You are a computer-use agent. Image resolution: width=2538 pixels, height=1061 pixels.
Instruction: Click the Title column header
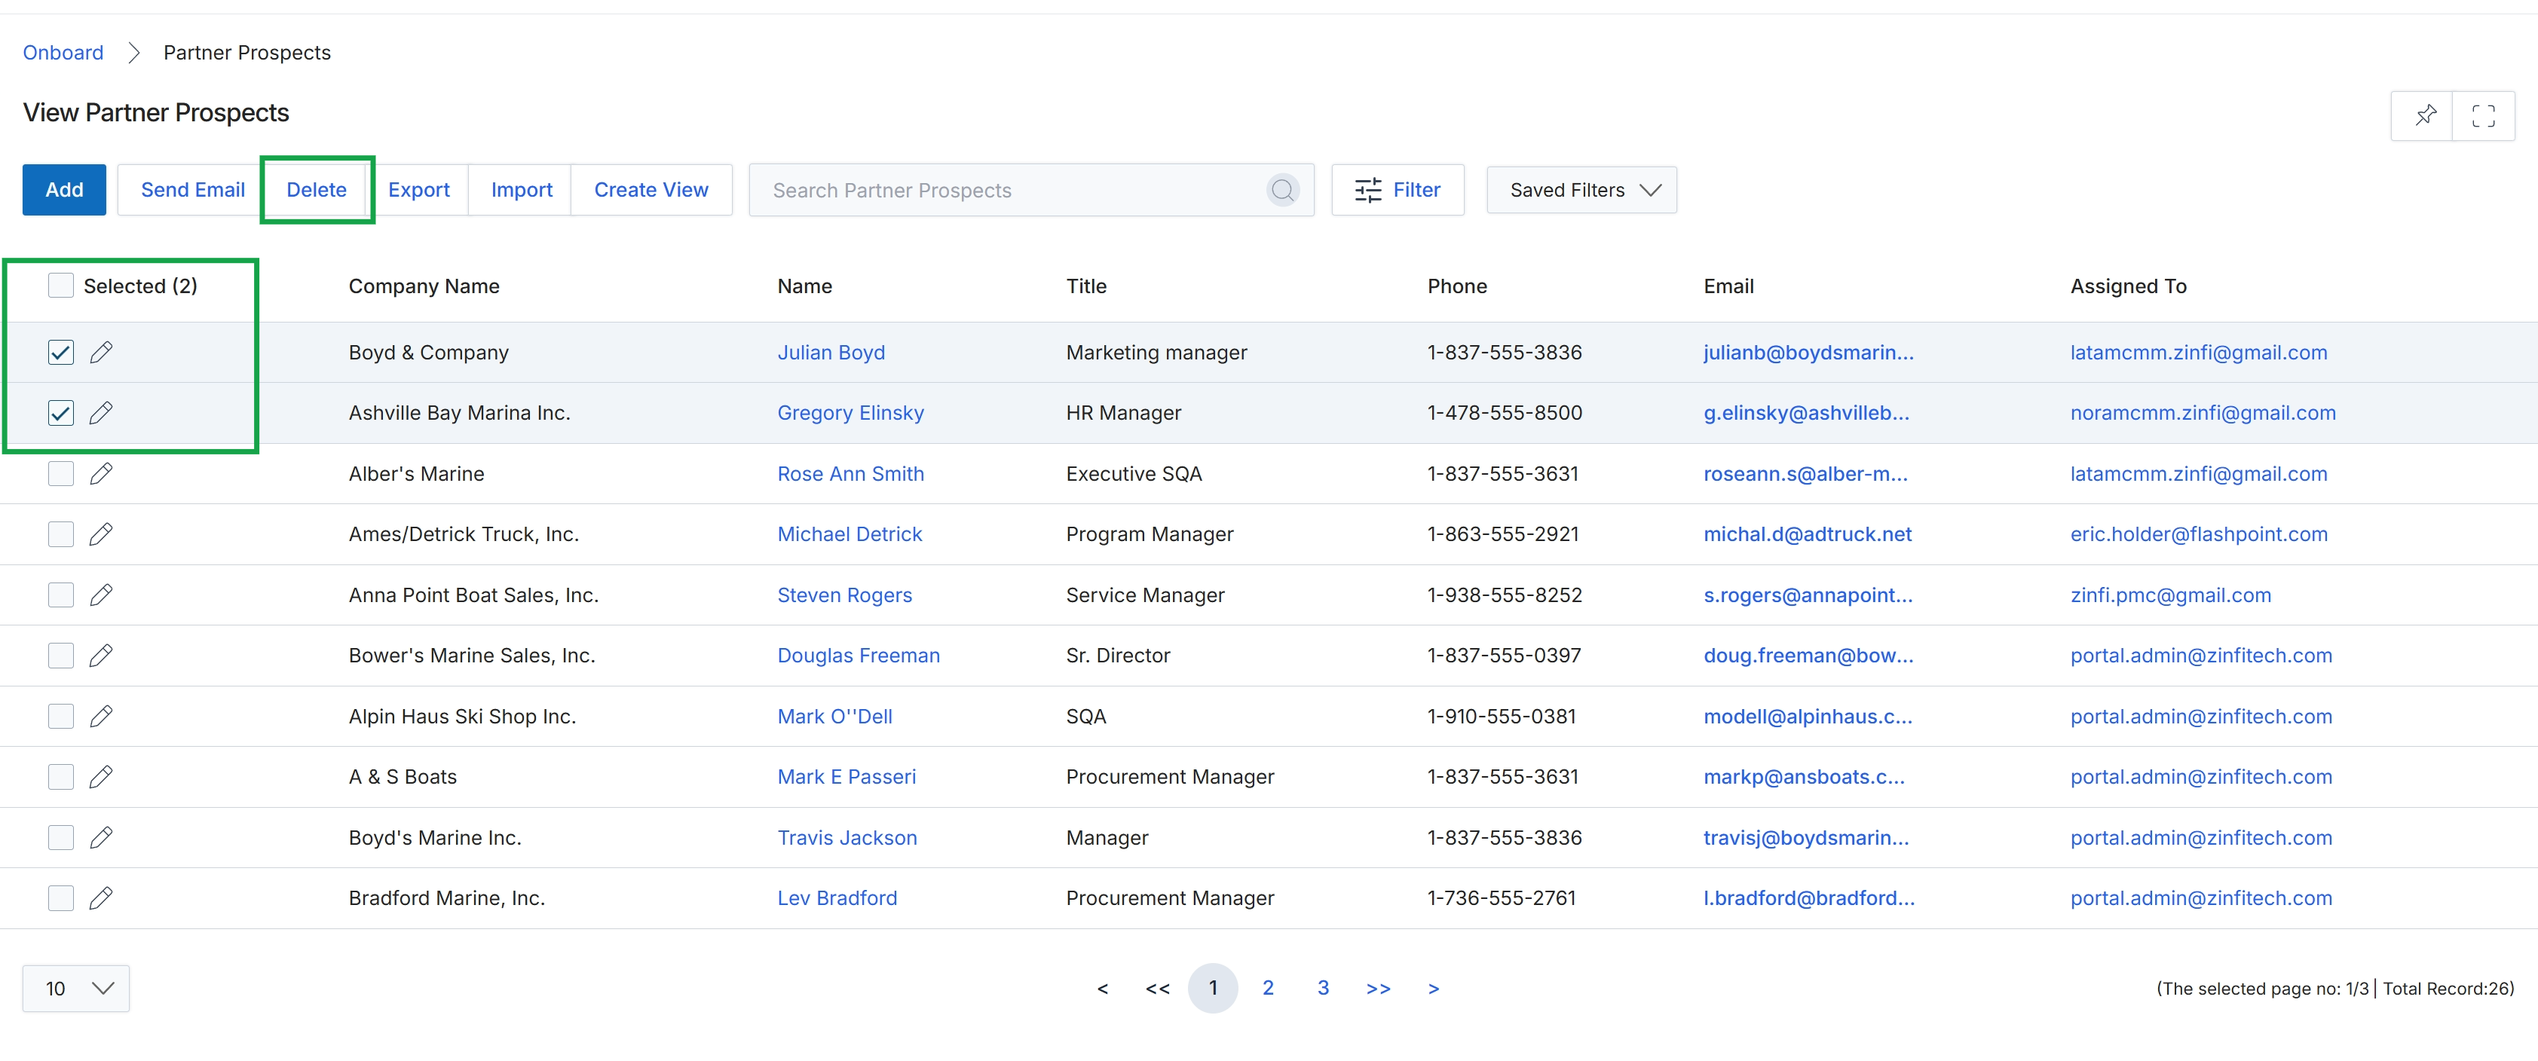[1085, 286]
